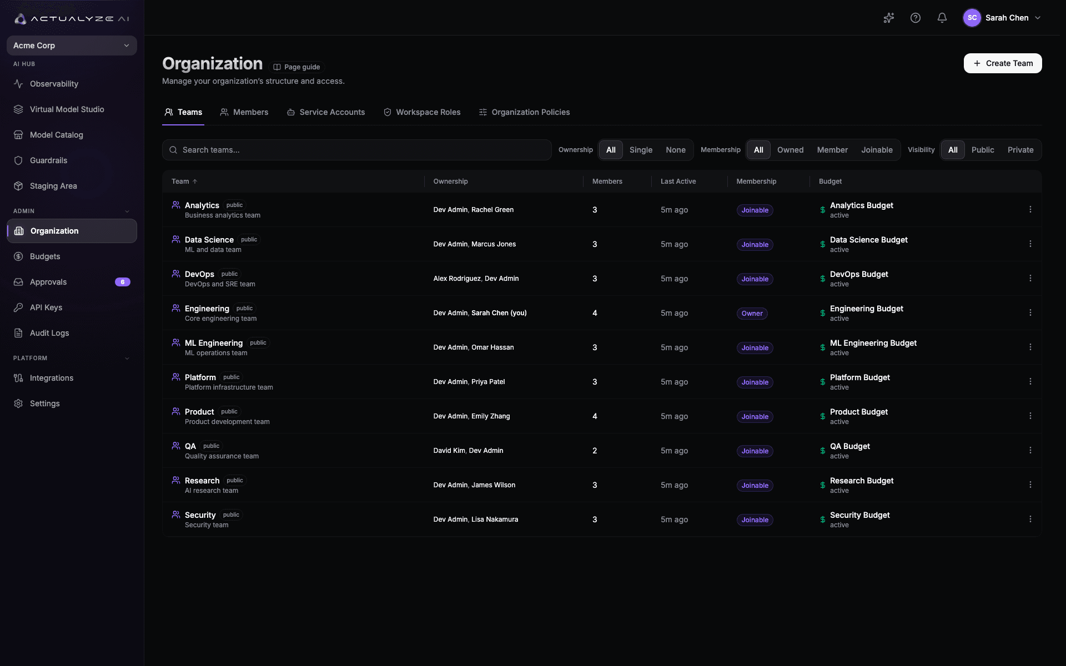Viewport: 1066px width, 666px height.
Task: Collapse the ADMIN sidebar section
Action: pyautogui.click(x=127, y=211)
